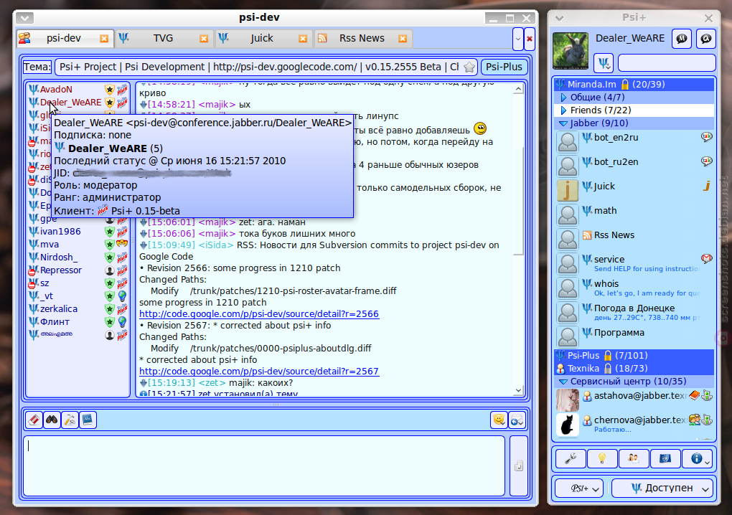The width and height of the screenshot is (732, 515).
Task: Switch to the Rss News tab
Action: [362, 38]
